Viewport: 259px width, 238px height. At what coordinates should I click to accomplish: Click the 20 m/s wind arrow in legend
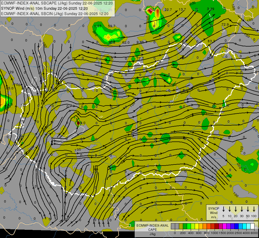(x=236, y=209)
